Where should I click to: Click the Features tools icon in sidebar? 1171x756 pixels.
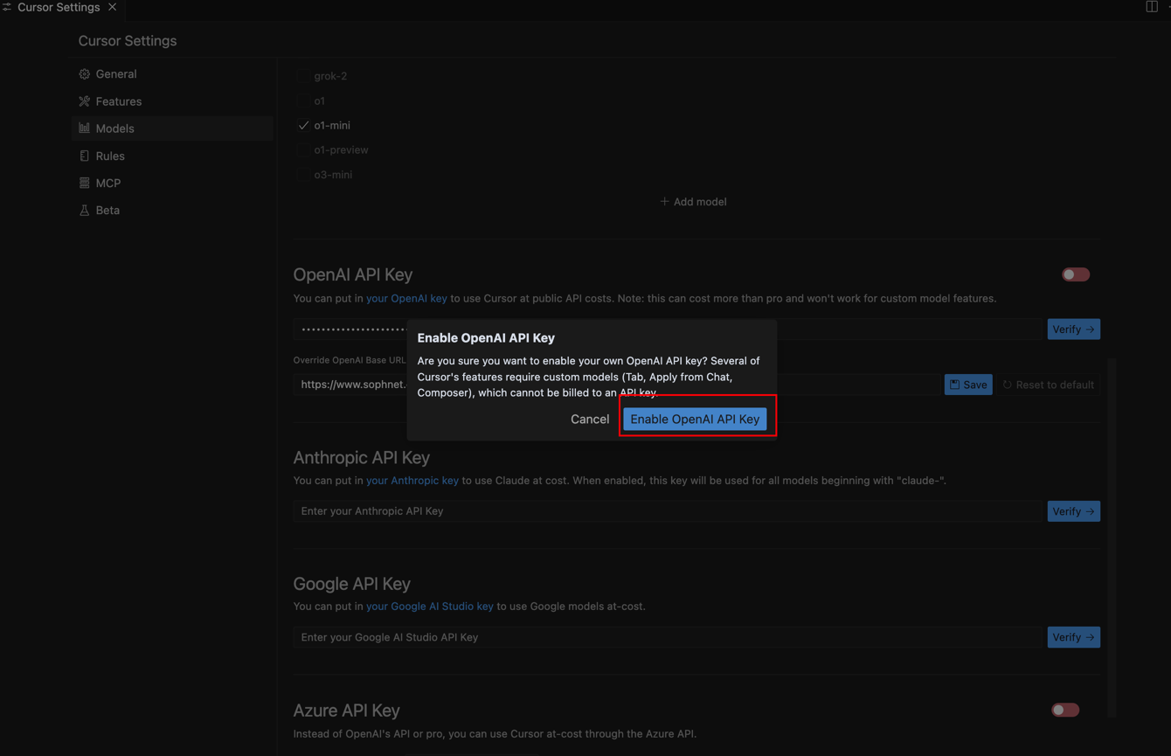pyautogui.click(x=85, y=101)
